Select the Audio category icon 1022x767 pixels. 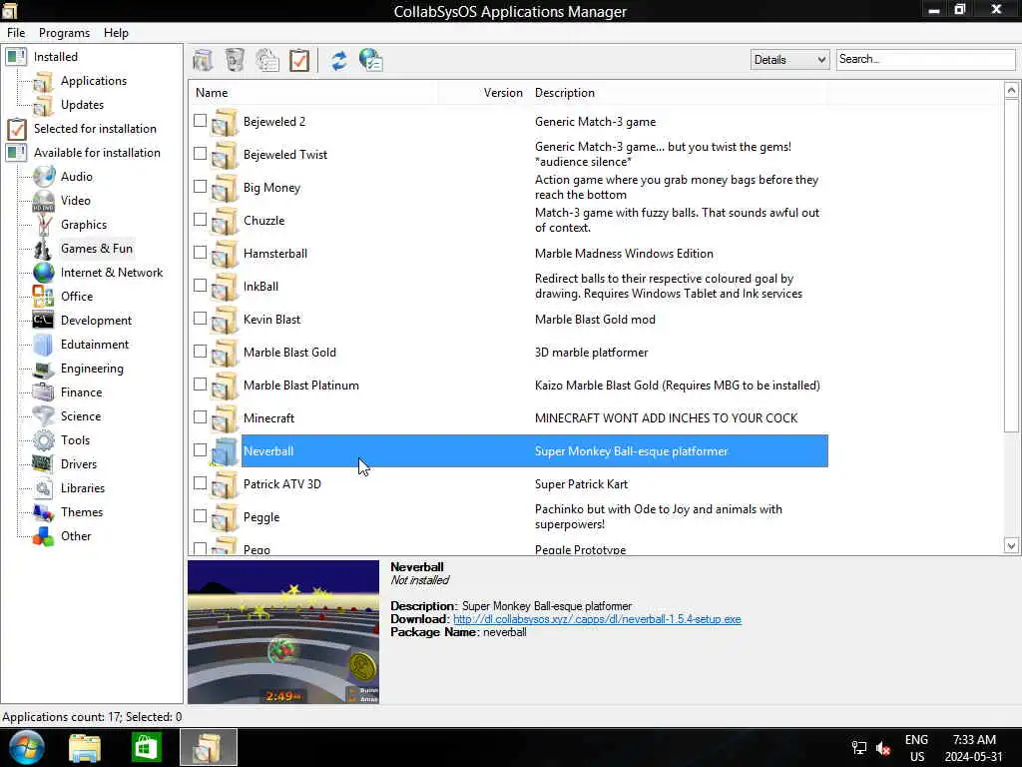[x=44, y=177]
